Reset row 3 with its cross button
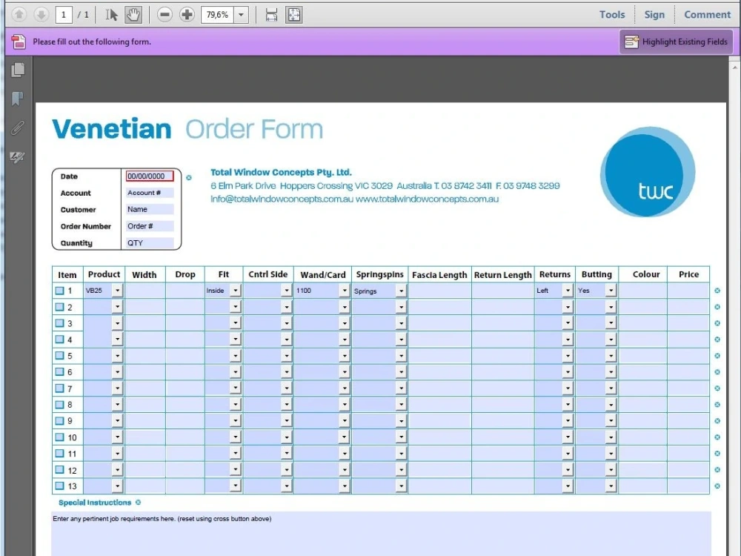This screenshot has height=556, width=741. [x=717, y=323]
